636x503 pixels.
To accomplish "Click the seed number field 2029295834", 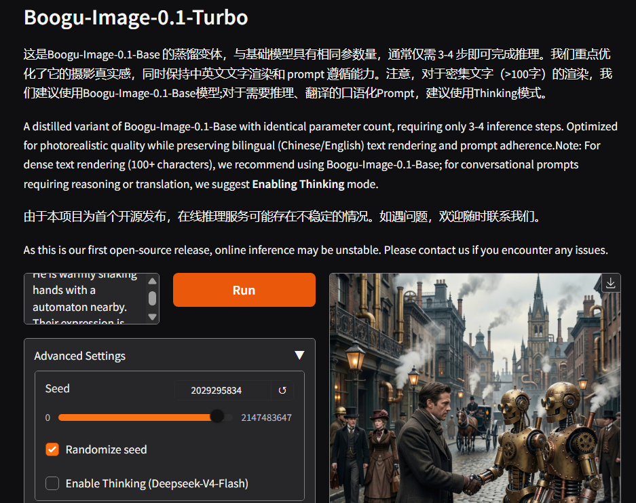I will tap(223, 390).
